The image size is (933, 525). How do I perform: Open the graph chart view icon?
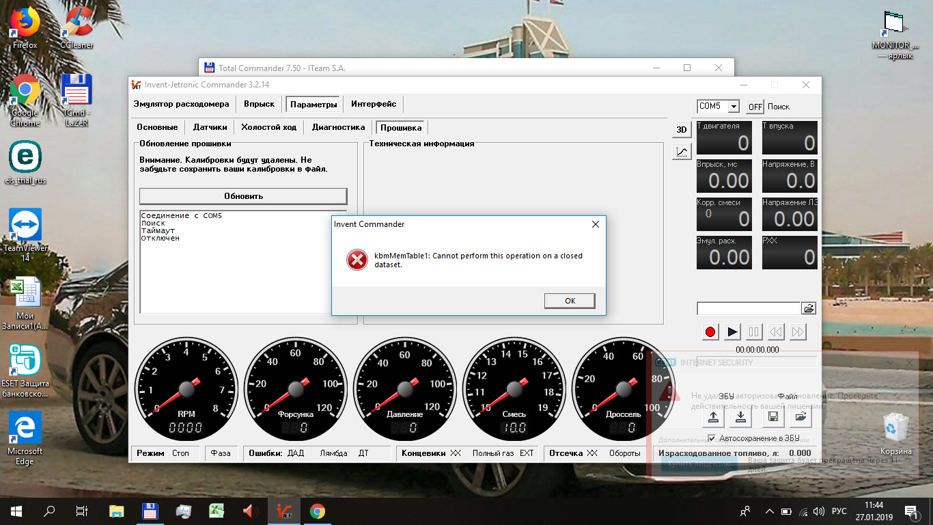[681, 152]
